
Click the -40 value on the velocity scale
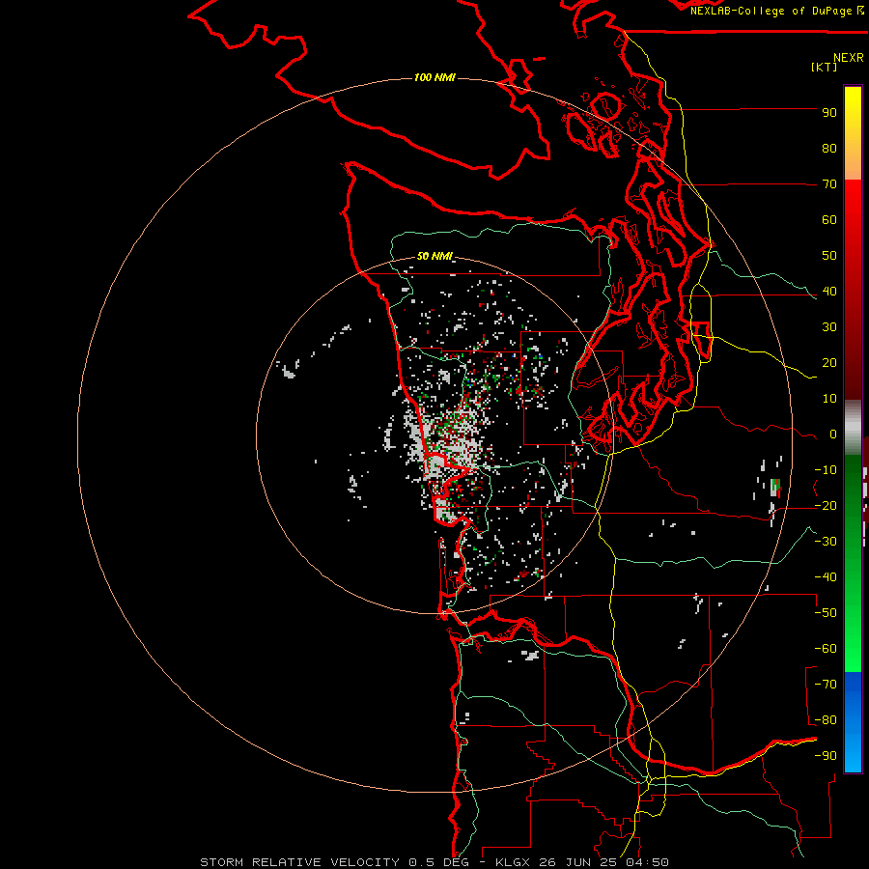[x=826, y=577]
